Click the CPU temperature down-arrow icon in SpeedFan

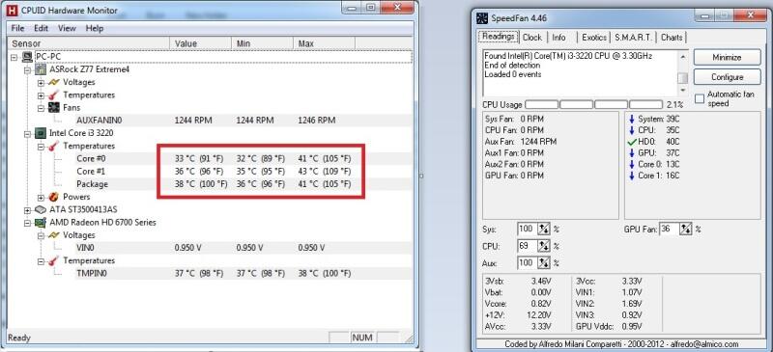click(x=632, y=130)
